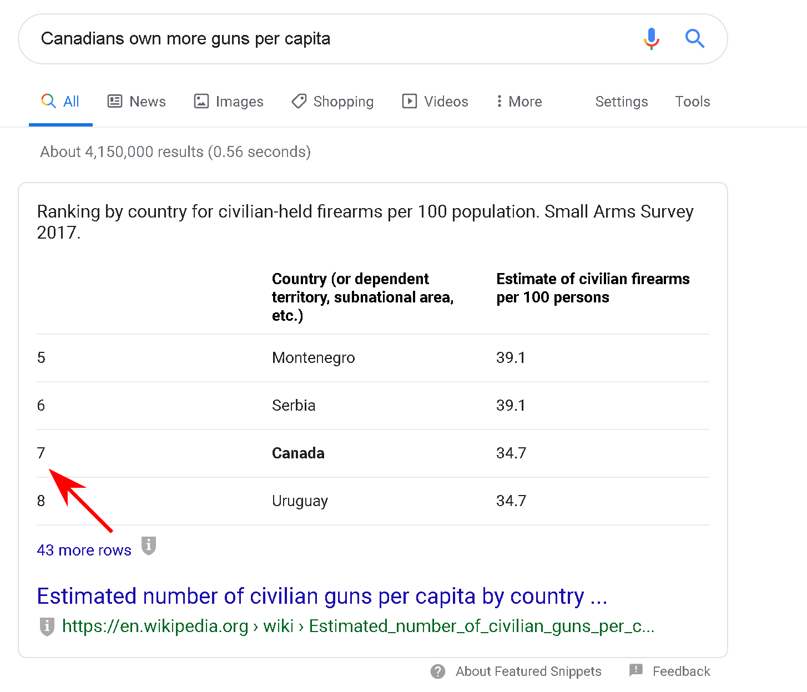Click into the search query text field

333,39
